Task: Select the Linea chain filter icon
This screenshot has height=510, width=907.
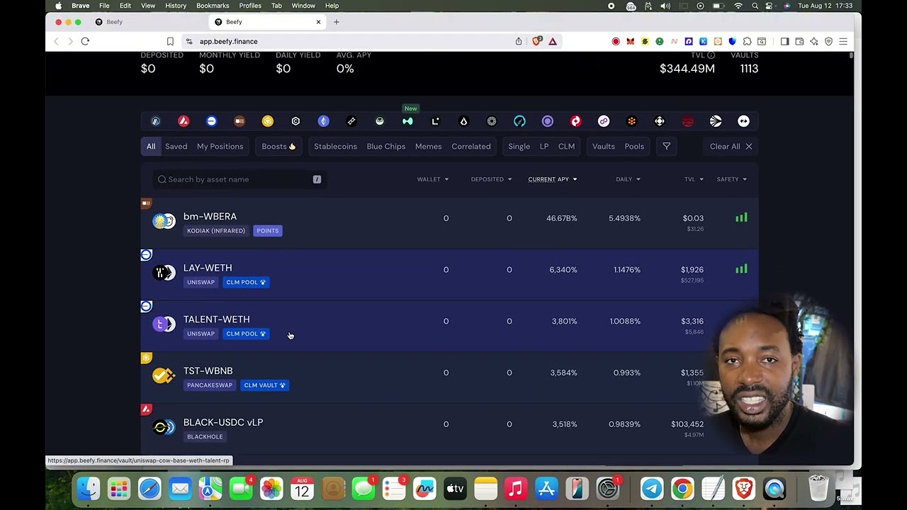Action: click(x=436, y=121)
